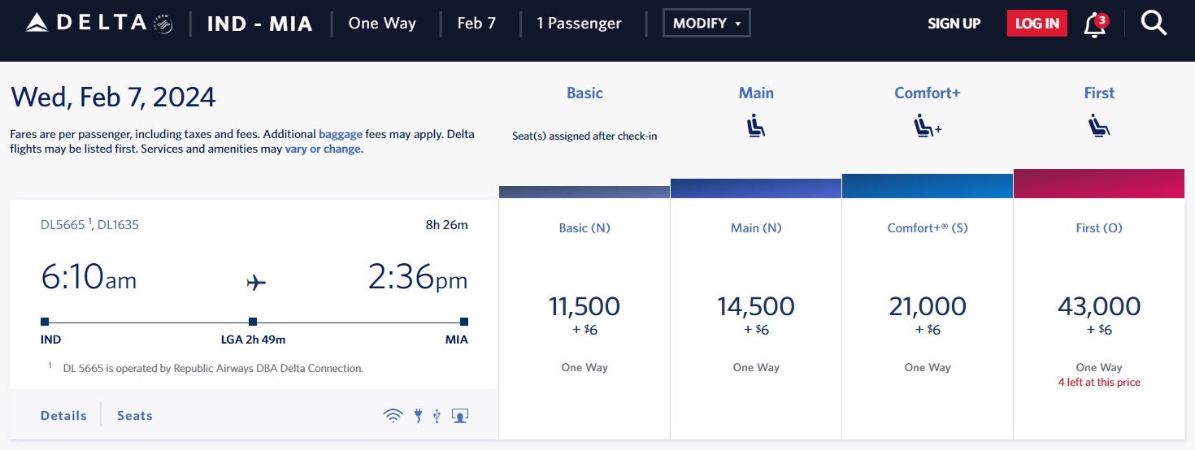
Task: Expand the MODIFY dropdown
Action: pyautogui.click(x=706, y=23)
